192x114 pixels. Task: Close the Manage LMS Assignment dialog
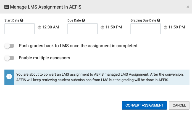pos(188,7)
